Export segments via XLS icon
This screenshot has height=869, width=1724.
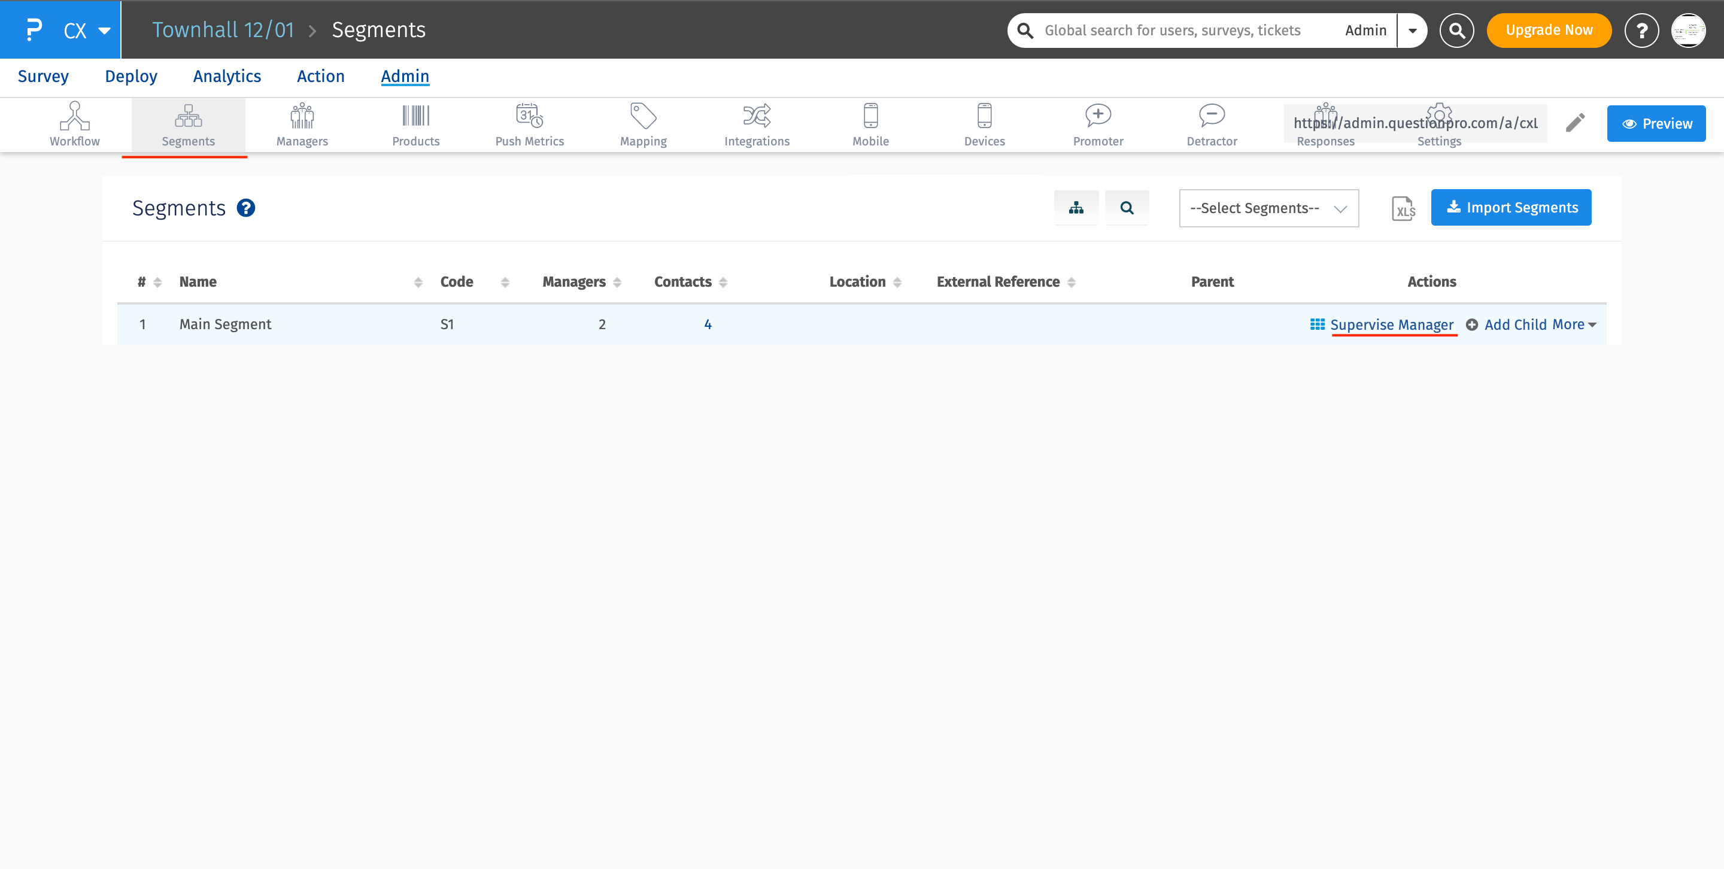coord(1403,209)
